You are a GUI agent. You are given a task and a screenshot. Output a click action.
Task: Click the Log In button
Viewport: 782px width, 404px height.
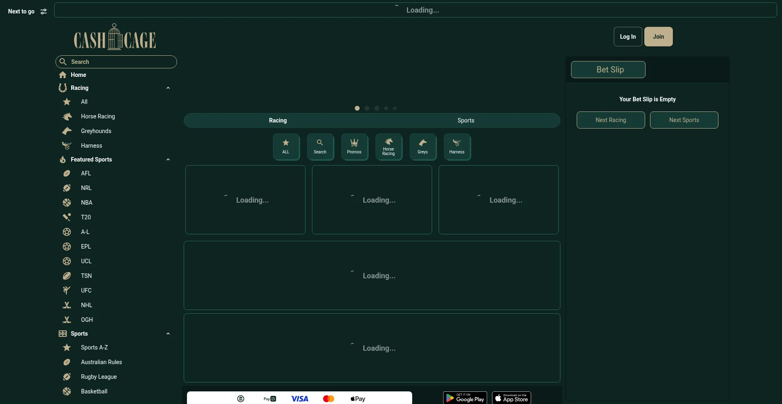tap(628, 37)
